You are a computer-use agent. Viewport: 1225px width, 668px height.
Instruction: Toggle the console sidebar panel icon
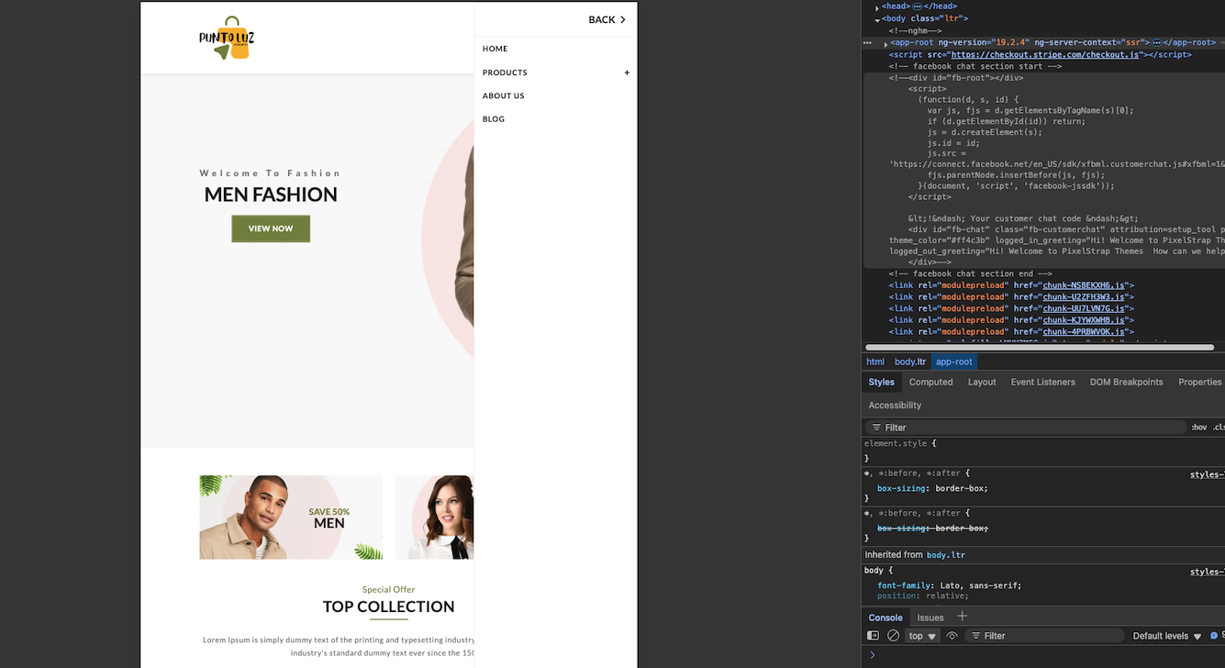pyautogui.click(x=874, y=636)
